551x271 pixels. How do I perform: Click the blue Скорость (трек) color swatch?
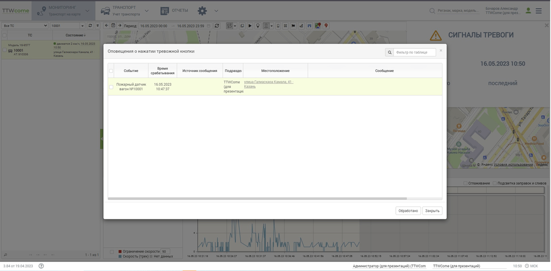[x=120, y=256]
